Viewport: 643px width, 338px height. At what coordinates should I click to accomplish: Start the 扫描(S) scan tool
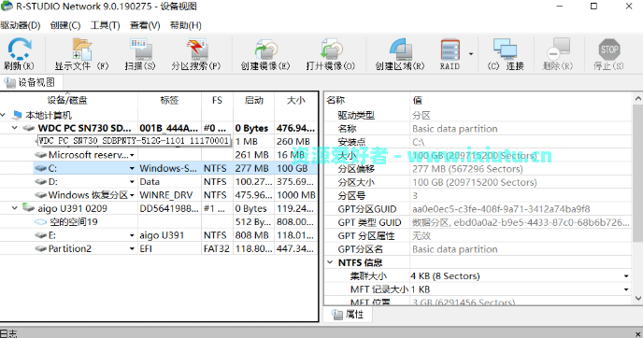click(x=140, y=49)
